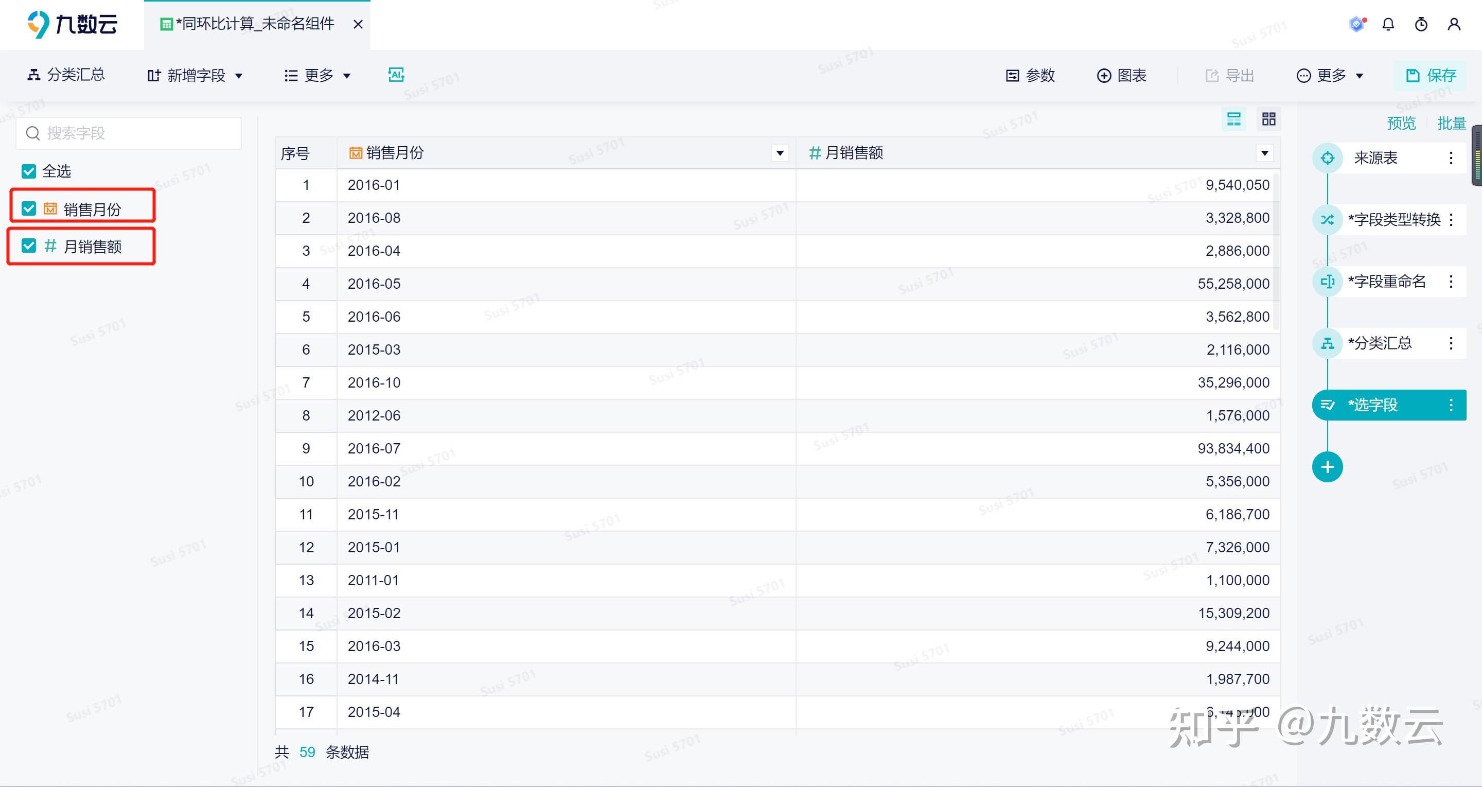Click the plus button to add step
The width and height of the screenshot is (1482, 787).
click(1327, 466)
